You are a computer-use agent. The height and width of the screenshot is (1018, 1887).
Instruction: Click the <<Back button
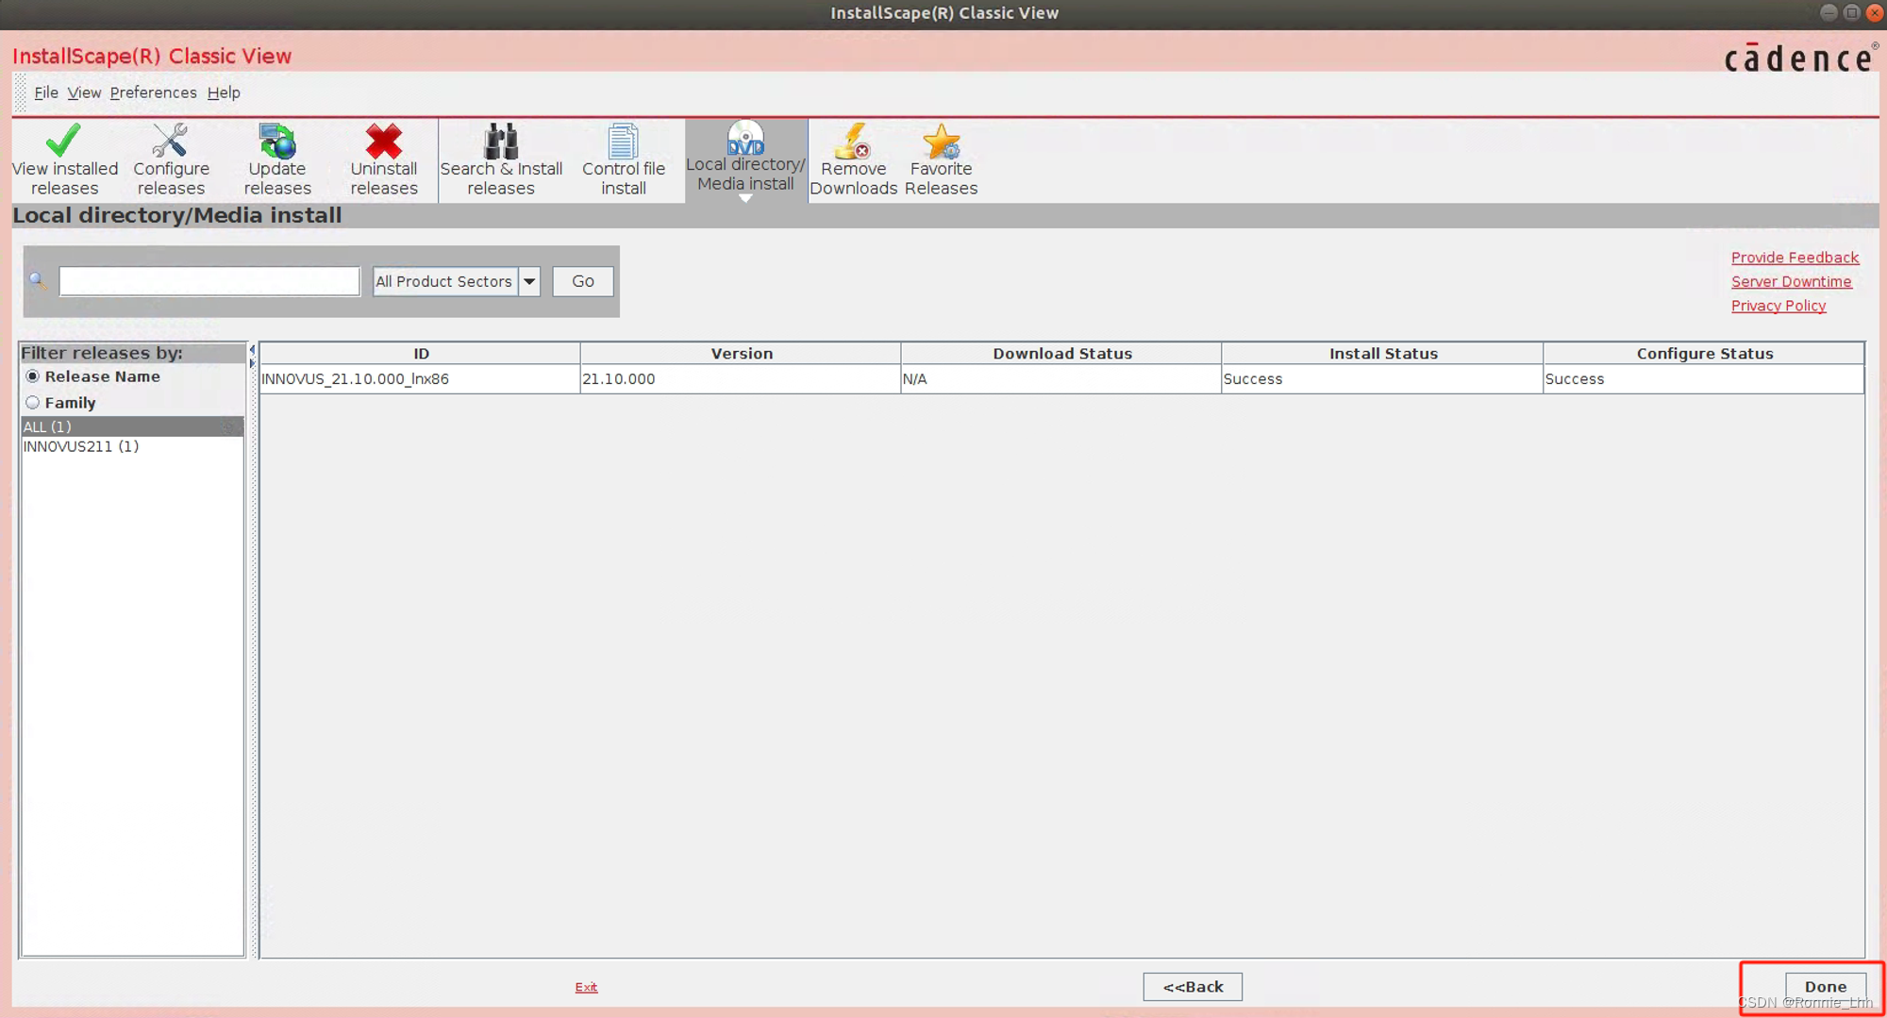coord(1193,987)
